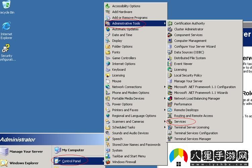Open Terminal Services Configuration
Viewport: 252px width, 168px height.
pyautogui.click(x=205, y=133)
